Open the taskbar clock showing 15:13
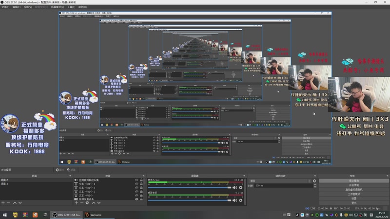Screen dimensions: 390x219 tap(382, 215)
